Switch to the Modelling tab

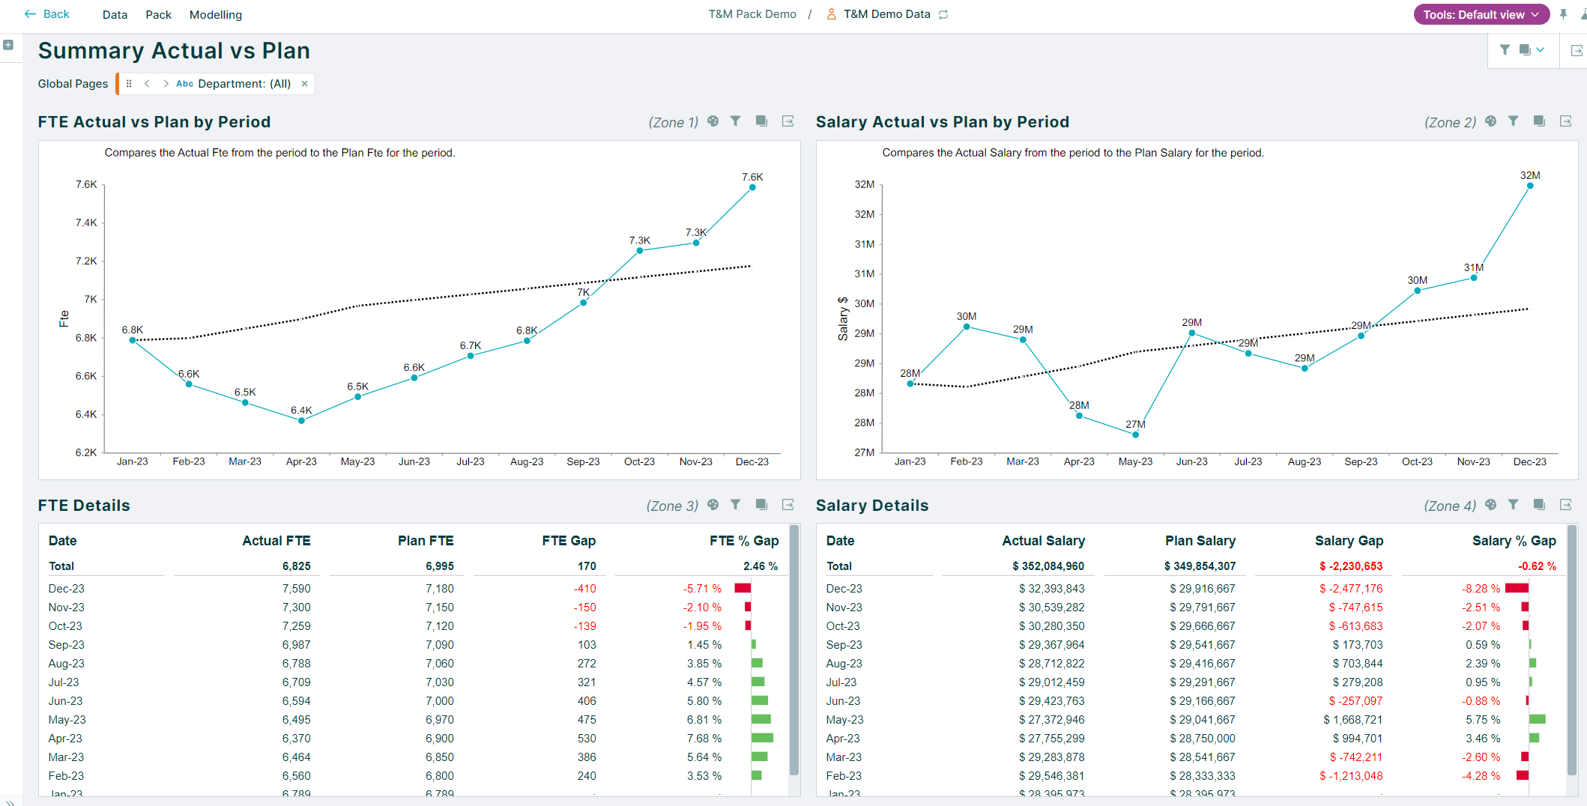(216, 14)
